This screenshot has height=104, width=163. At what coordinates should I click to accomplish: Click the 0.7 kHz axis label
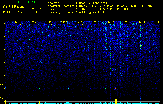2,86
